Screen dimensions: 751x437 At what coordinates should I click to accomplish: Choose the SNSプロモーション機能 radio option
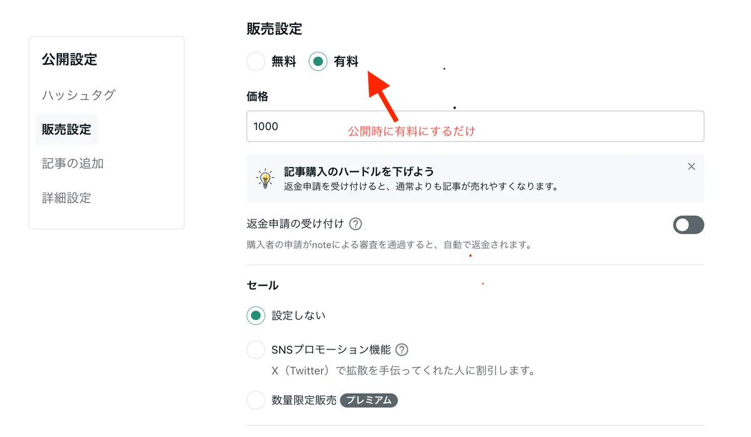click(x=256, y=349)
